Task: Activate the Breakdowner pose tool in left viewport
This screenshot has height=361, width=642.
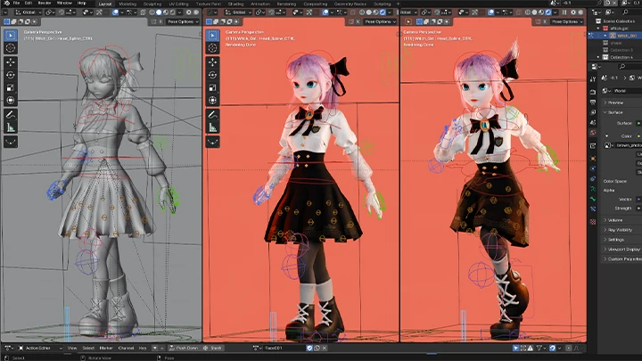Action: 11,142
